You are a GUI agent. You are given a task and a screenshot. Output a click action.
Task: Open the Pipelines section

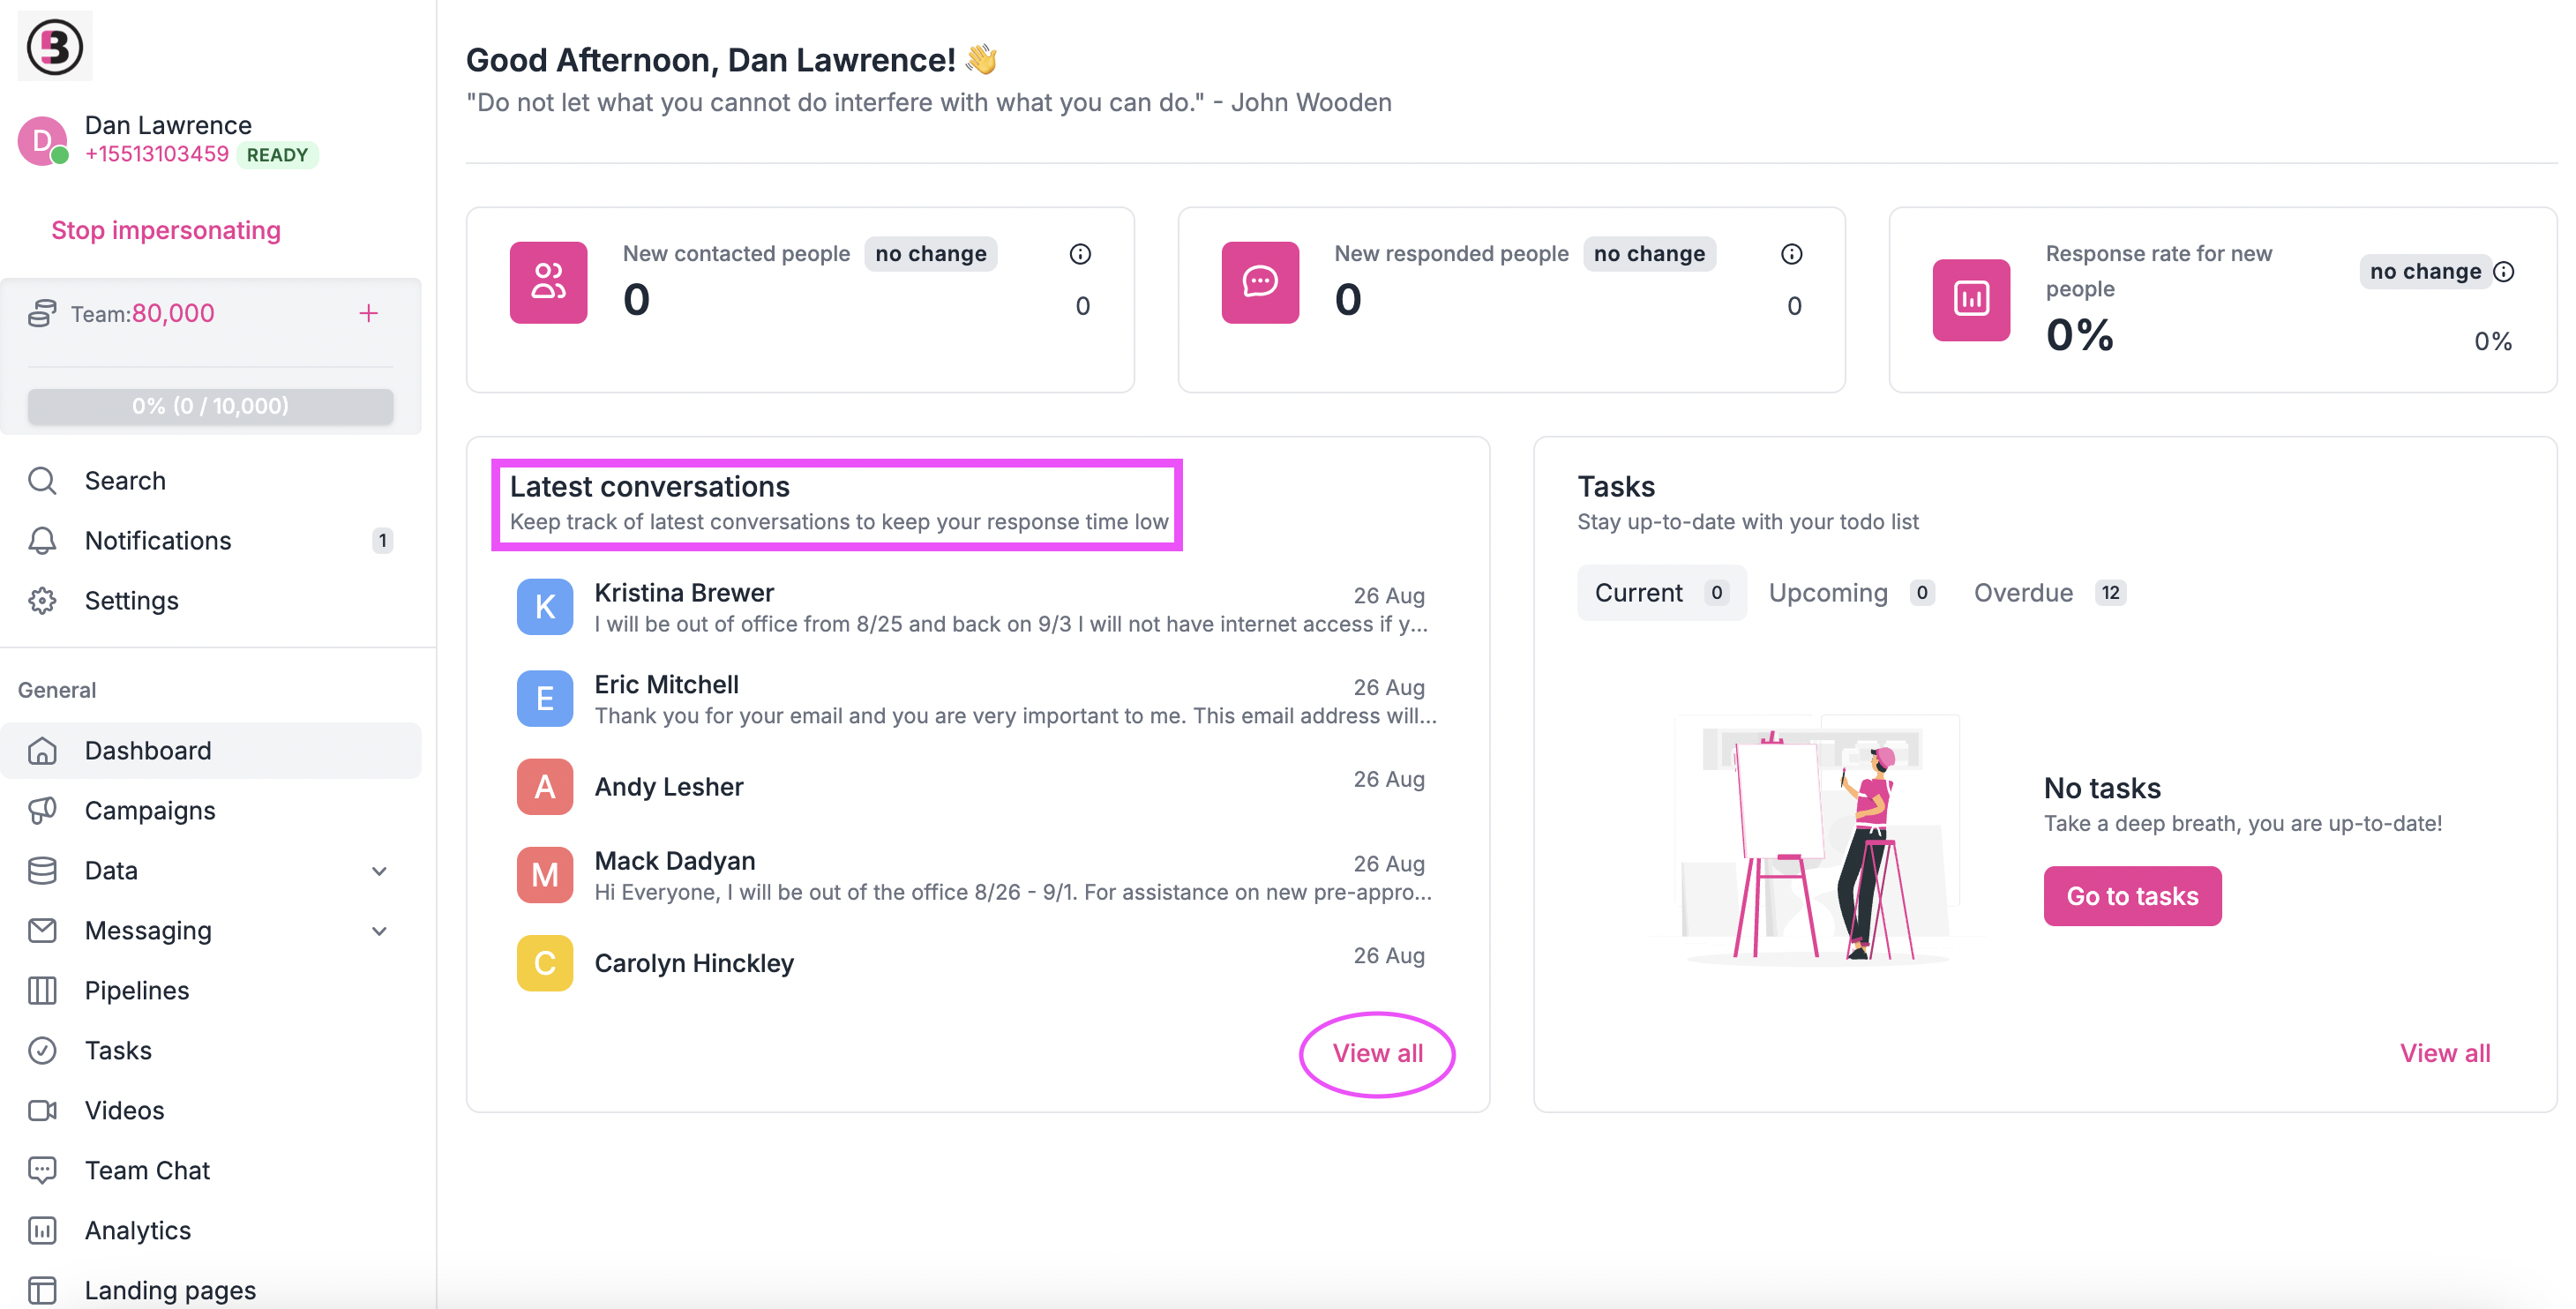(x=136, y=990)
